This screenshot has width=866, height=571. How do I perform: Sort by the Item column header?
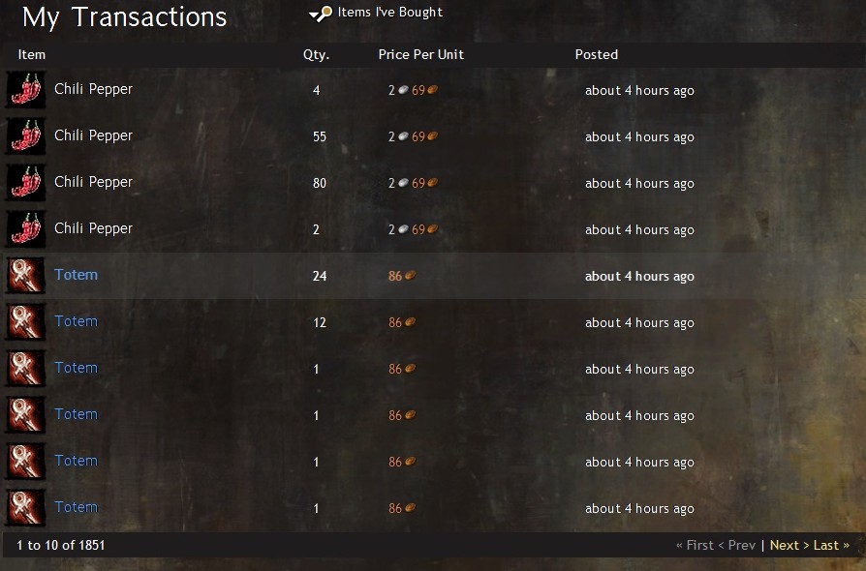coord(31,54)
